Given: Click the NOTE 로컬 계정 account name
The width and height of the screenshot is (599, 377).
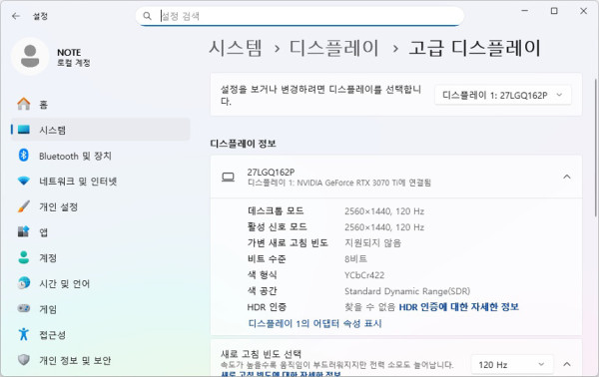Looking at the screenshot, I should (x=74, y=57).
